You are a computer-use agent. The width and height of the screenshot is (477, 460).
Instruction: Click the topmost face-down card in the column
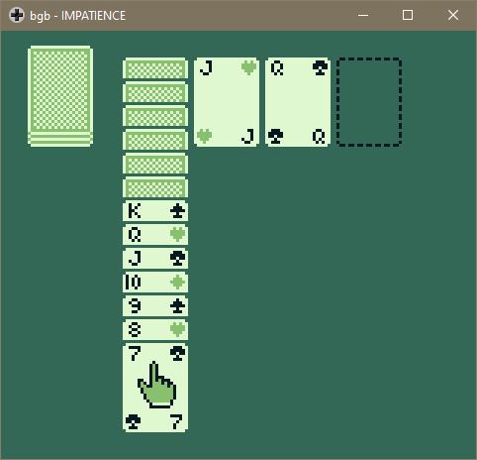coord(155,68)
